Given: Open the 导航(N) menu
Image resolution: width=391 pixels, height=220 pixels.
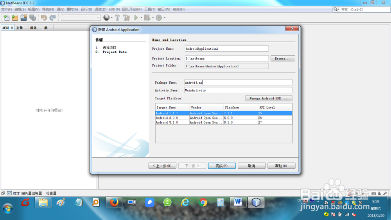Looking at the screenshot, I should 48,9.
